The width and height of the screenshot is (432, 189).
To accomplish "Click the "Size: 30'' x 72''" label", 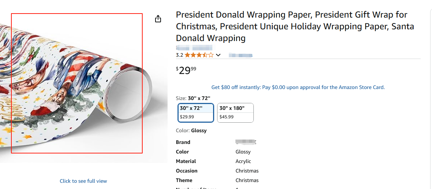I will [193, 98].
